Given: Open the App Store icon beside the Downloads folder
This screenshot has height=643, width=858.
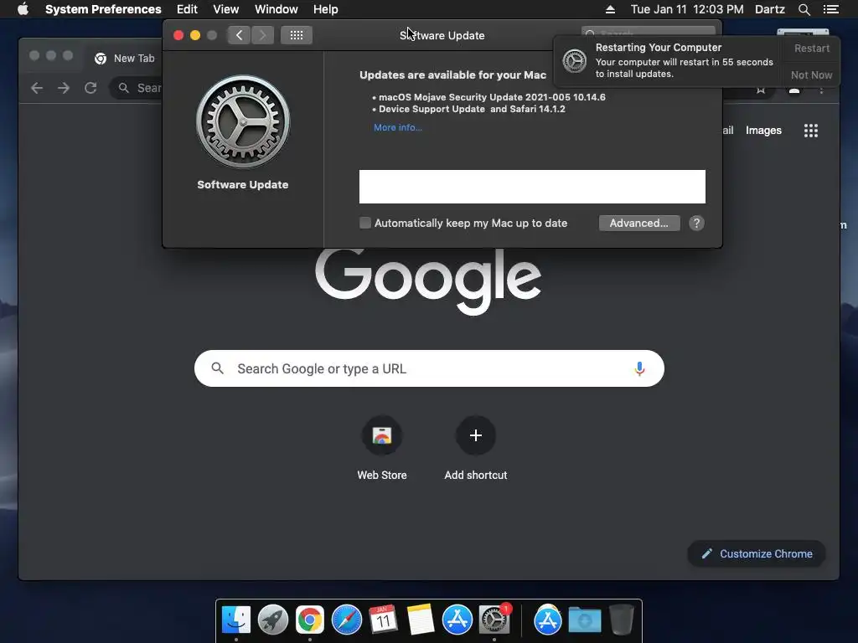Looking at the screenshot, I should coord(548,620).
